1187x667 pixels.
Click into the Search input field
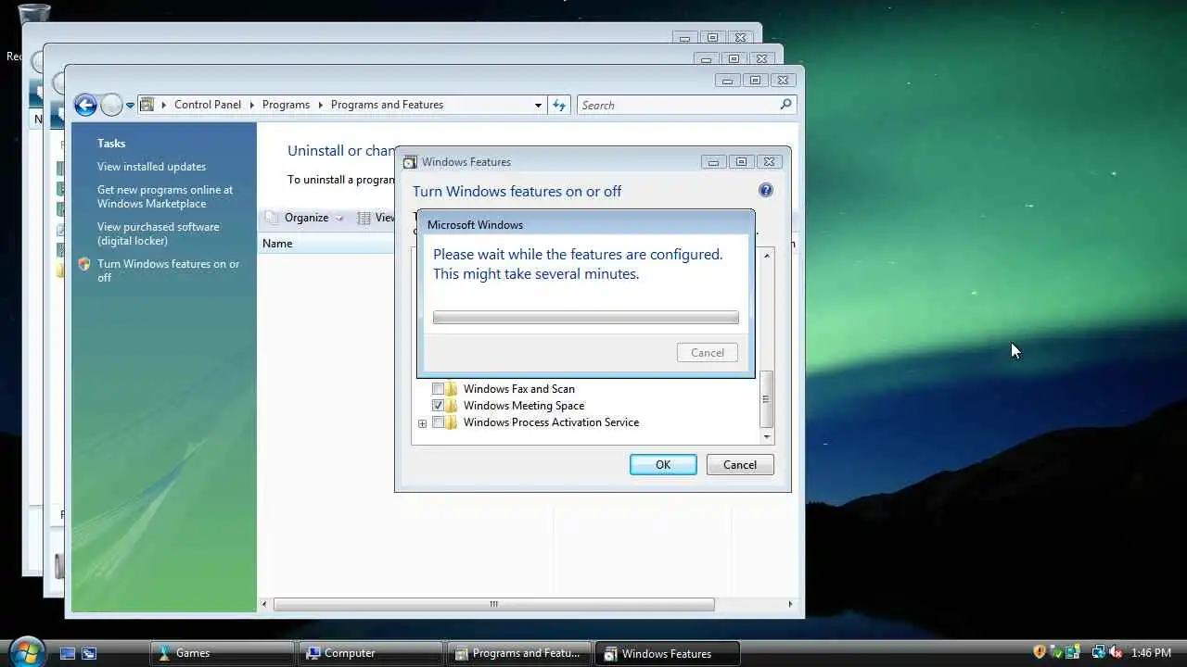(678, 105)
